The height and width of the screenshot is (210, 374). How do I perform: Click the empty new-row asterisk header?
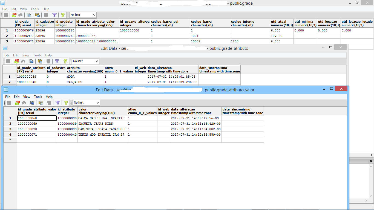(10, 140)
